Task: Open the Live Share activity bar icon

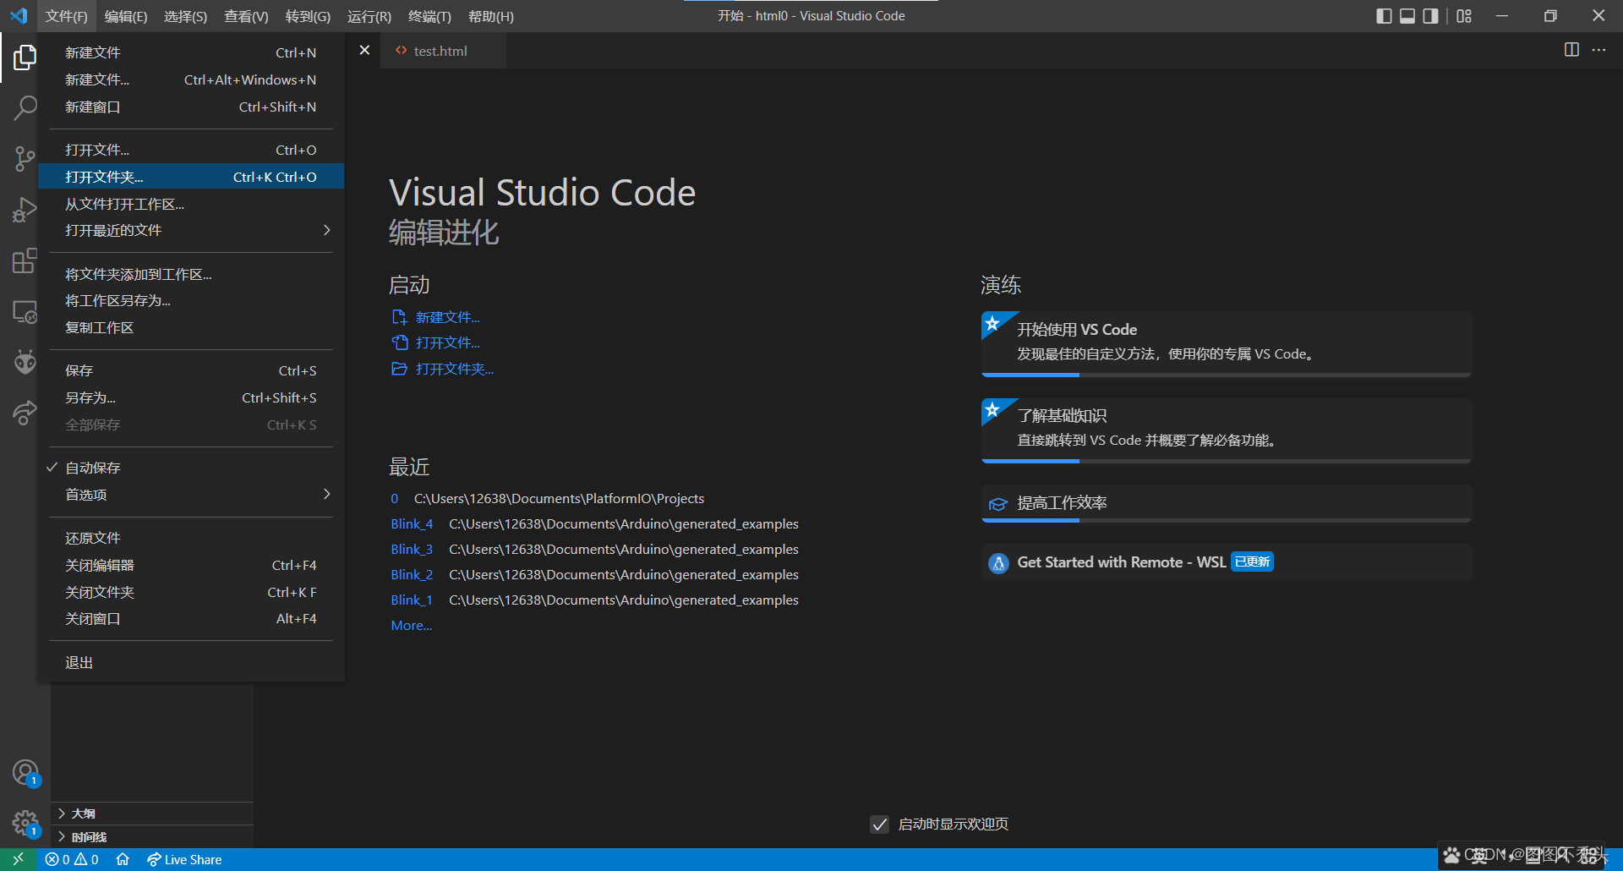Action: coord(25,413)
